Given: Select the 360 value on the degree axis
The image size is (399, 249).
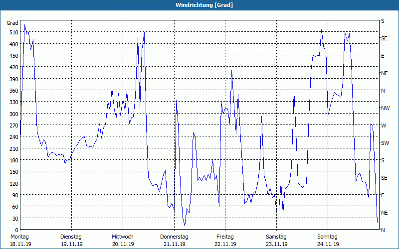Looking at the screenshot, I should pyautogui.click(x=14, y=91).
